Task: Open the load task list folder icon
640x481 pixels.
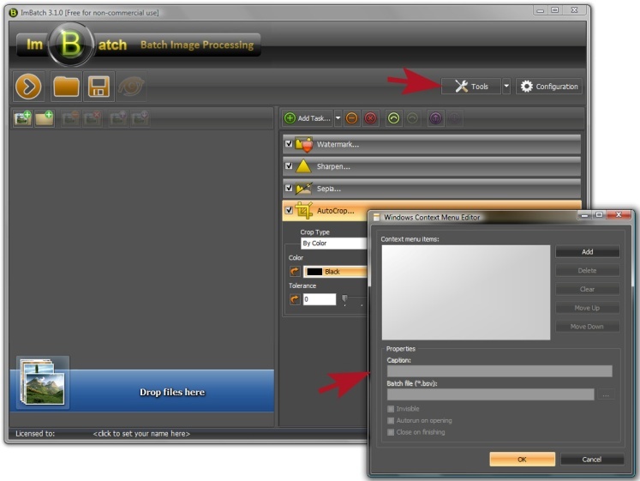Action: click(x=66, y=87)
